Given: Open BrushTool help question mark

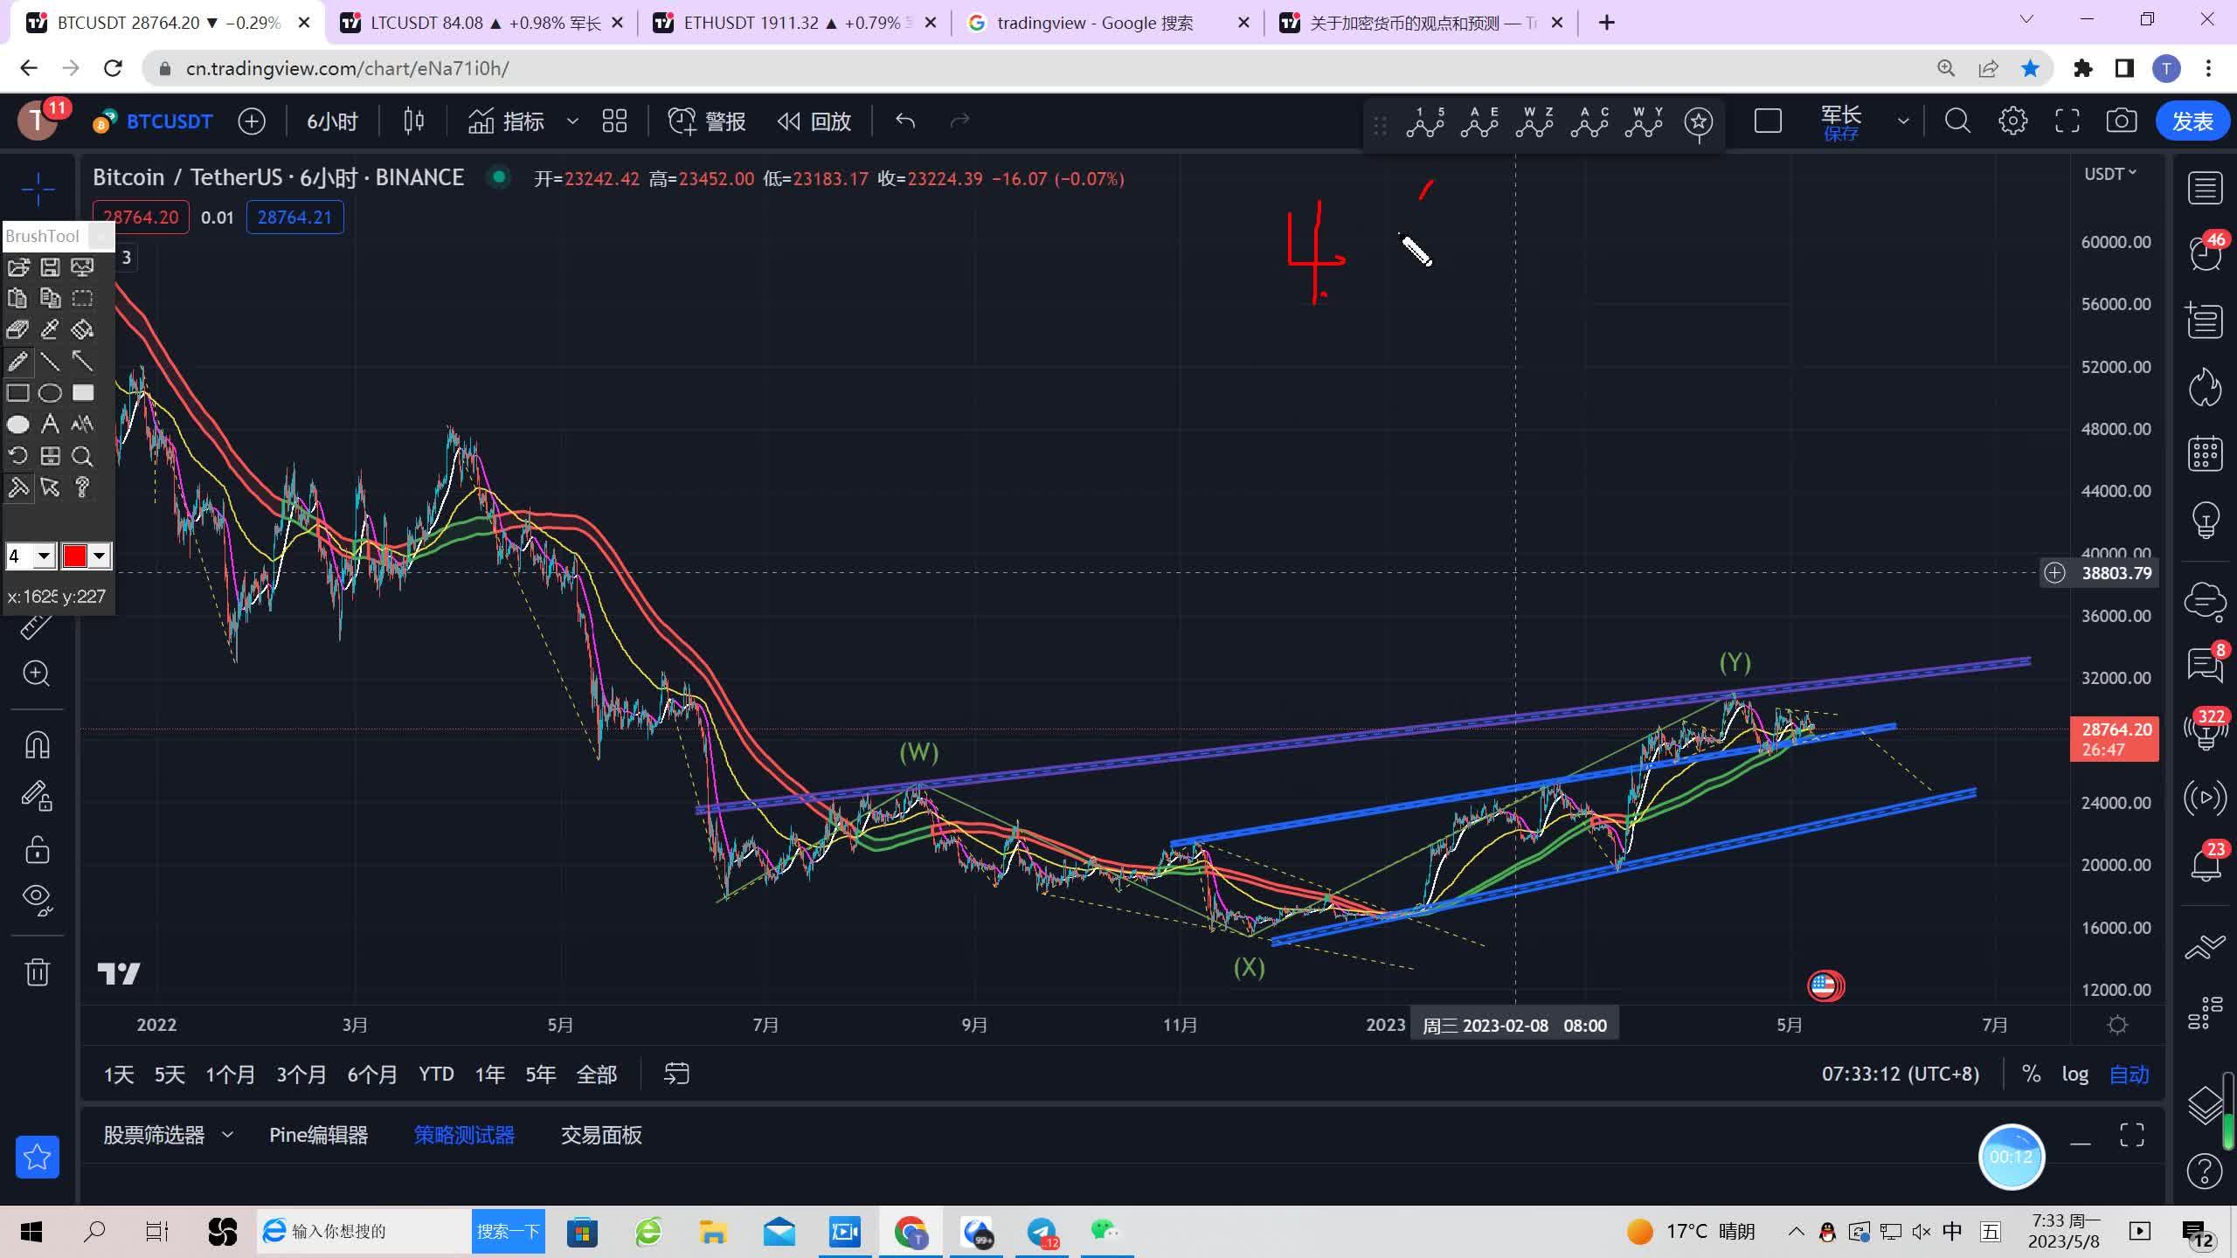Looking at the screenshot, I should (x=82, y=487).
